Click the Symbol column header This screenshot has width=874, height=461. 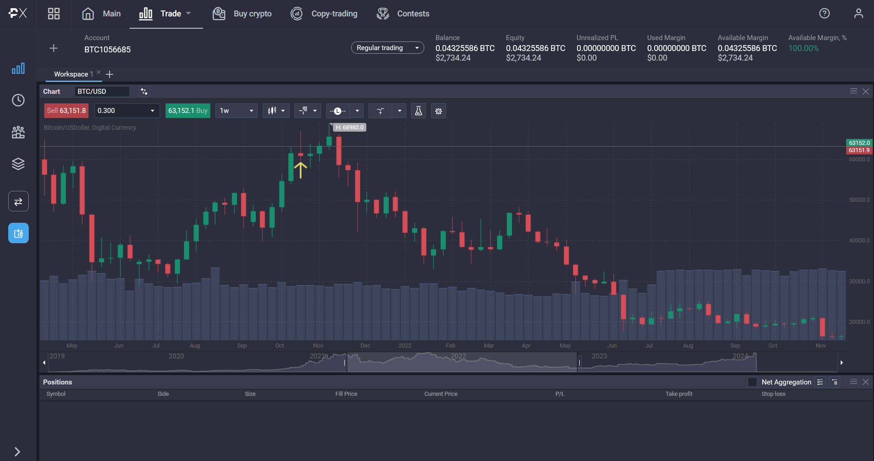(56, 394)
